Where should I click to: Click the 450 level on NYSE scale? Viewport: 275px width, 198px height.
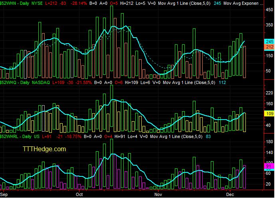click(269, 10)
